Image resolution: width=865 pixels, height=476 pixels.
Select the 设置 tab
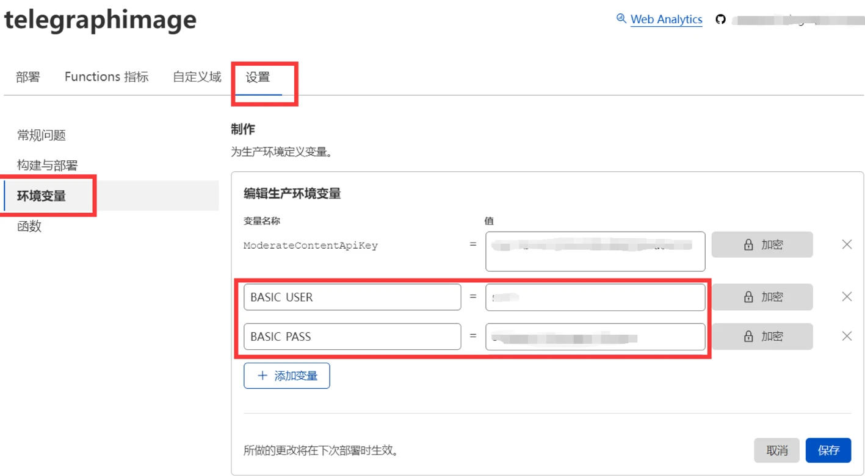tap(258, 77)
